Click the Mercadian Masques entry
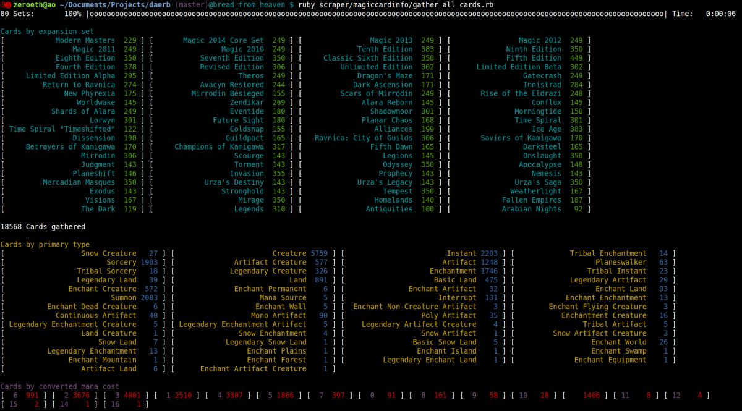742x411 pixels. [90, 183]
